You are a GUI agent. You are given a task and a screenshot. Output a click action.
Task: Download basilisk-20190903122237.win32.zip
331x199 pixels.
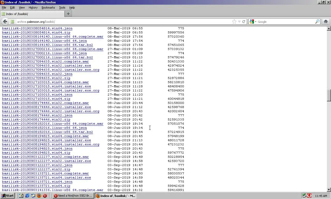pos(36,169)
